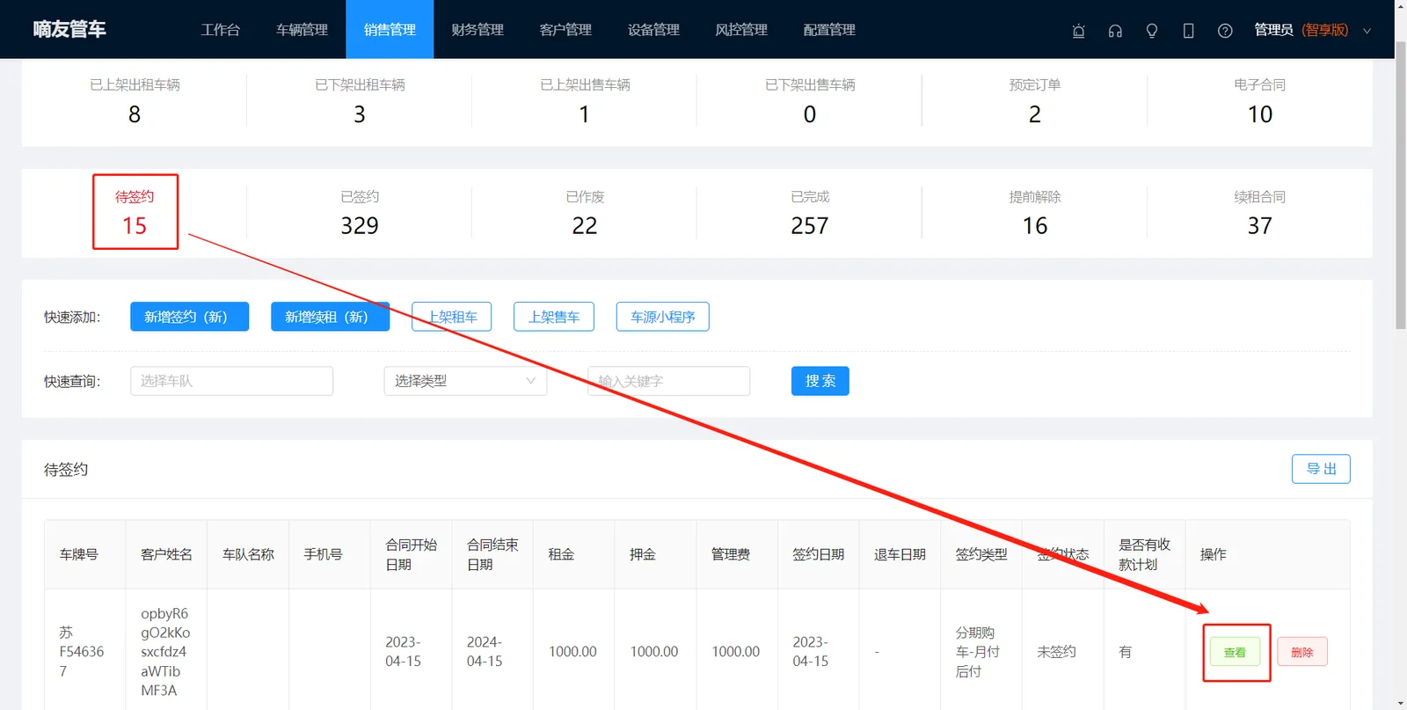
Task: Select the 续租合同 37 statistic
Action: [x=1260, y=212]
